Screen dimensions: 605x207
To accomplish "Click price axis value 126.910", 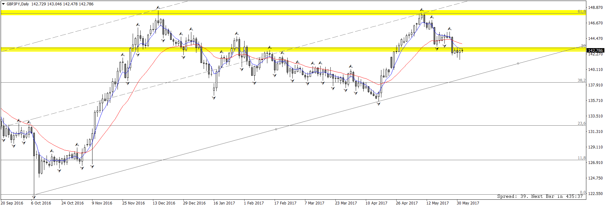I will (x=595, y=163).
